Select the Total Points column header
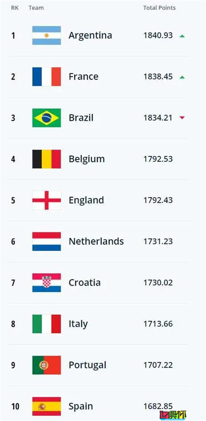206x421 pixels. click(159, 8)
